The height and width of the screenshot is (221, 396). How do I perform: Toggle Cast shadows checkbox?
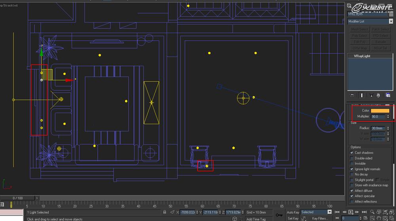point(352,153)
